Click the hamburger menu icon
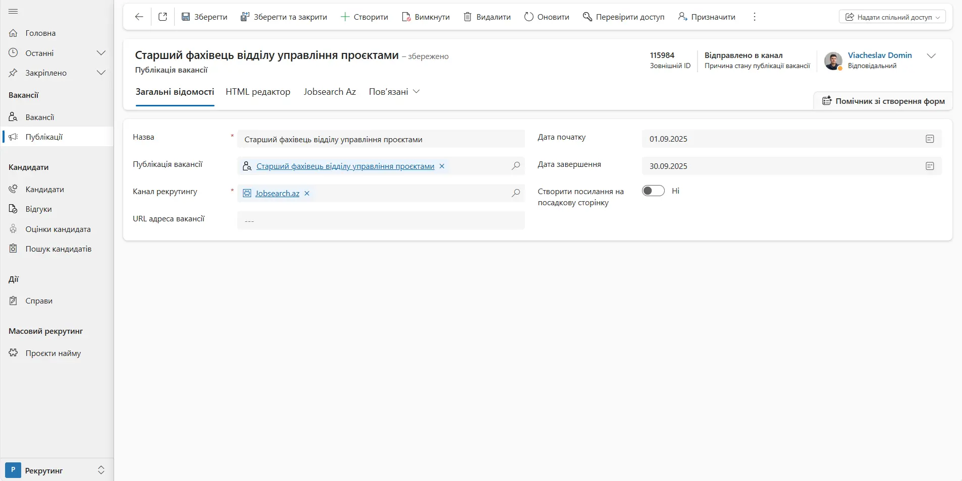Screen dimensions: 962x481 tap(13, 11)
